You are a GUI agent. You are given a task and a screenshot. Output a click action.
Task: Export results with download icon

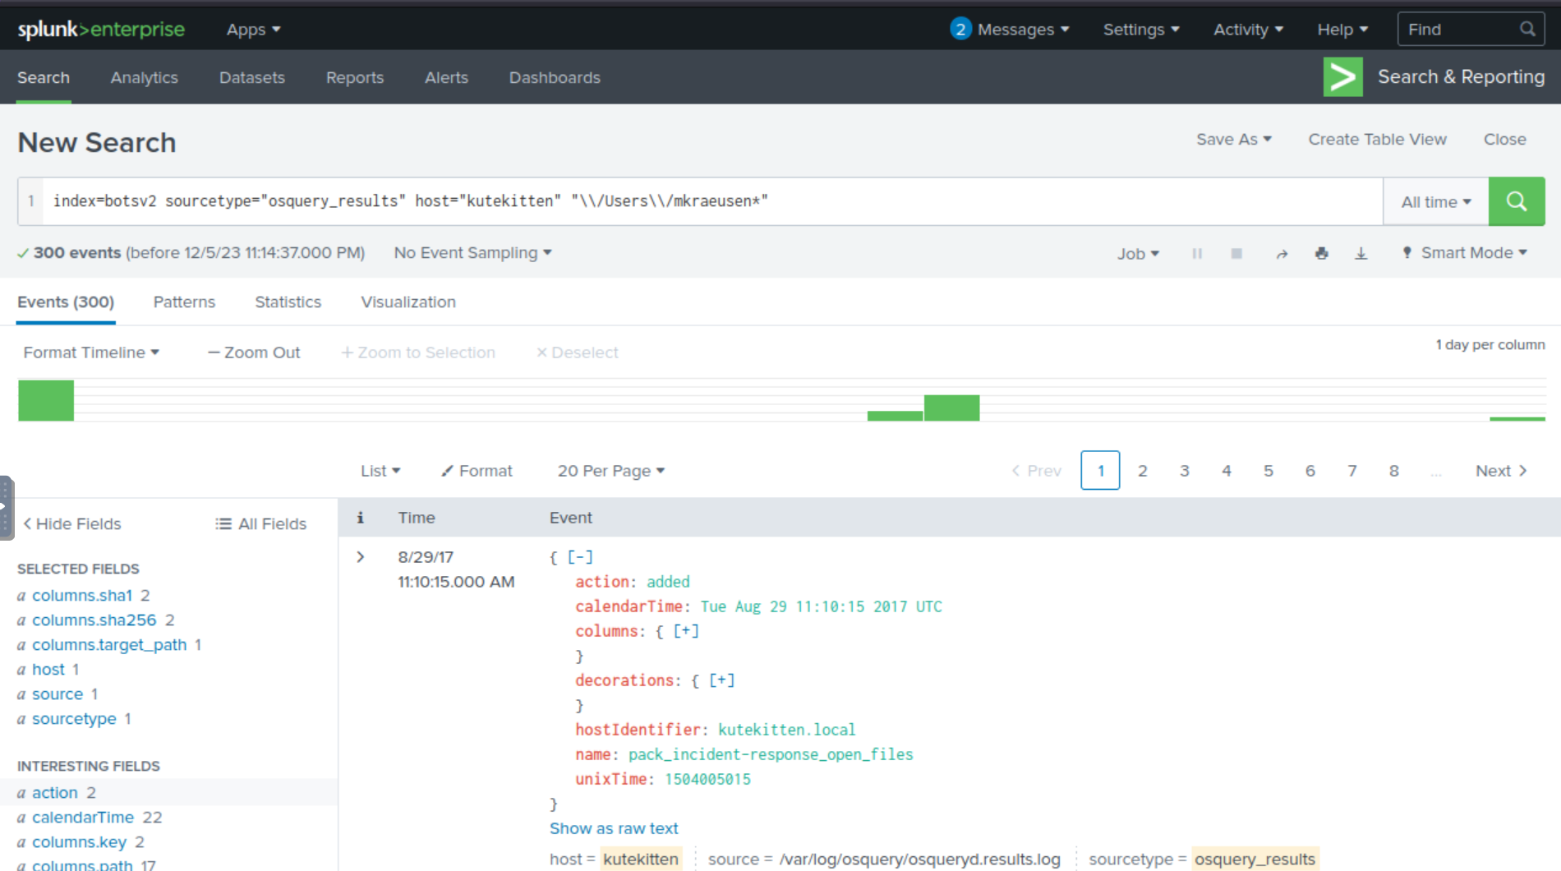pos(1361,253)
